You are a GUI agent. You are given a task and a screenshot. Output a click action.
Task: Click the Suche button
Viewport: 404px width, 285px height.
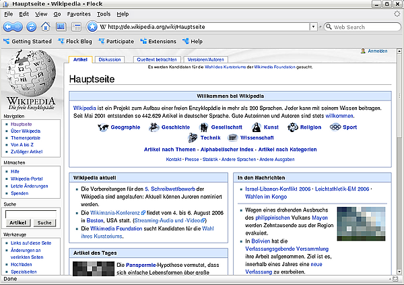click(x=44, y=223)
